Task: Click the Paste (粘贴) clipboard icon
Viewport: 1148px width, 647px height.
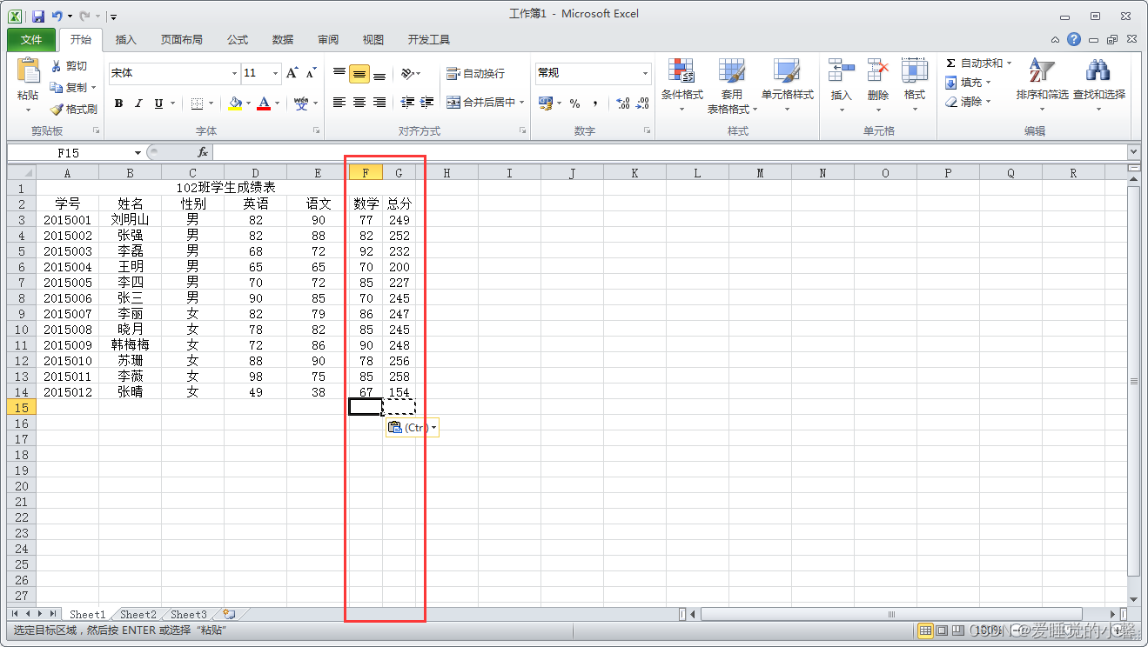Action: coord(28,72)
